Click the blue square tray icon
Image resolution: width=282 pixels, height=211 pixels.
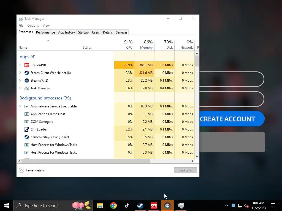coord(233,206)
